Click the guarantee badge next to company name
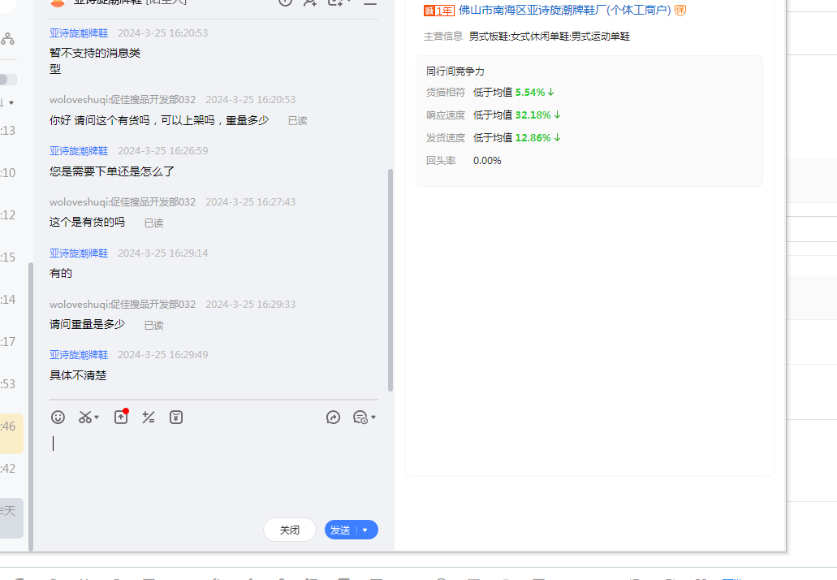 coord(680,11)
